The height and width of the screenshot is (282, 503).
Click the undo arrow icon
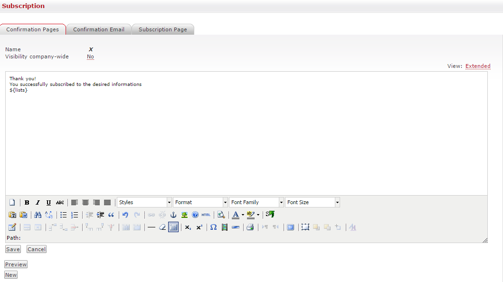point(125,215)
